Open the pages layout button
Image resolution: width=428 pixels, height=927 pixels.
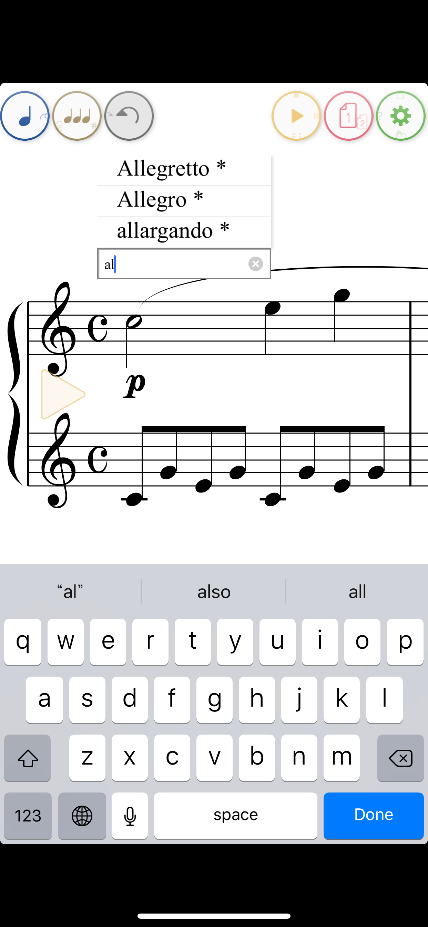348,116
